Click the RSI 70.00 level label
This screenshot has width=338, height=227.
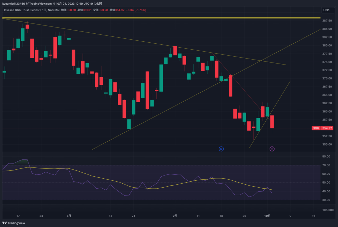point(326,165)
